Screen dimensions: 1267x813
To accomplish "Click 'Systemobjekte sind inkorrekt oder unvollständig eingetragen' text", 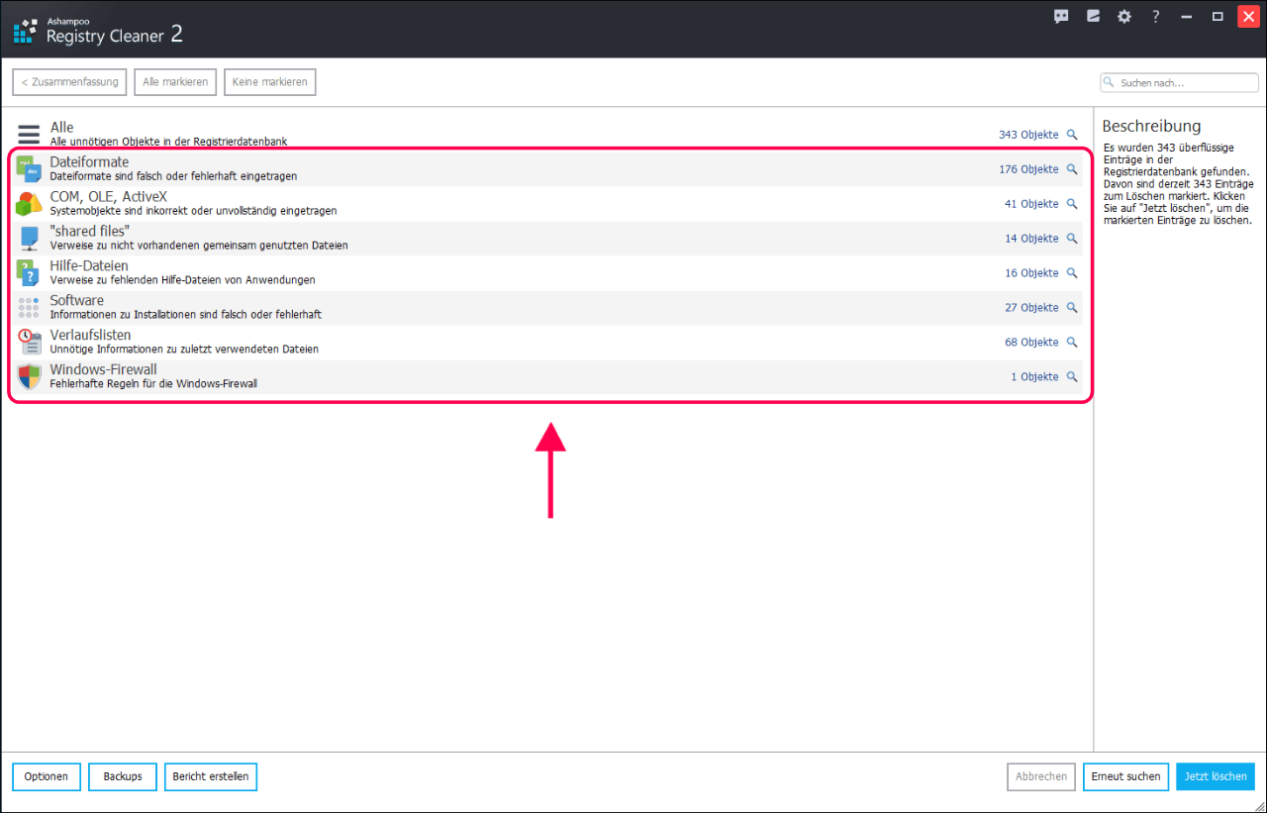I will tap(193, 211).
